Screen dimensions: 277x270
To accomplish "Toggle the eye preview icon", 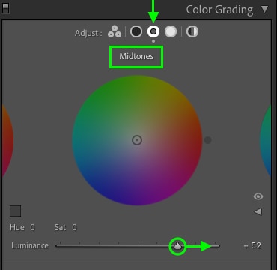I will coord(258,196).
